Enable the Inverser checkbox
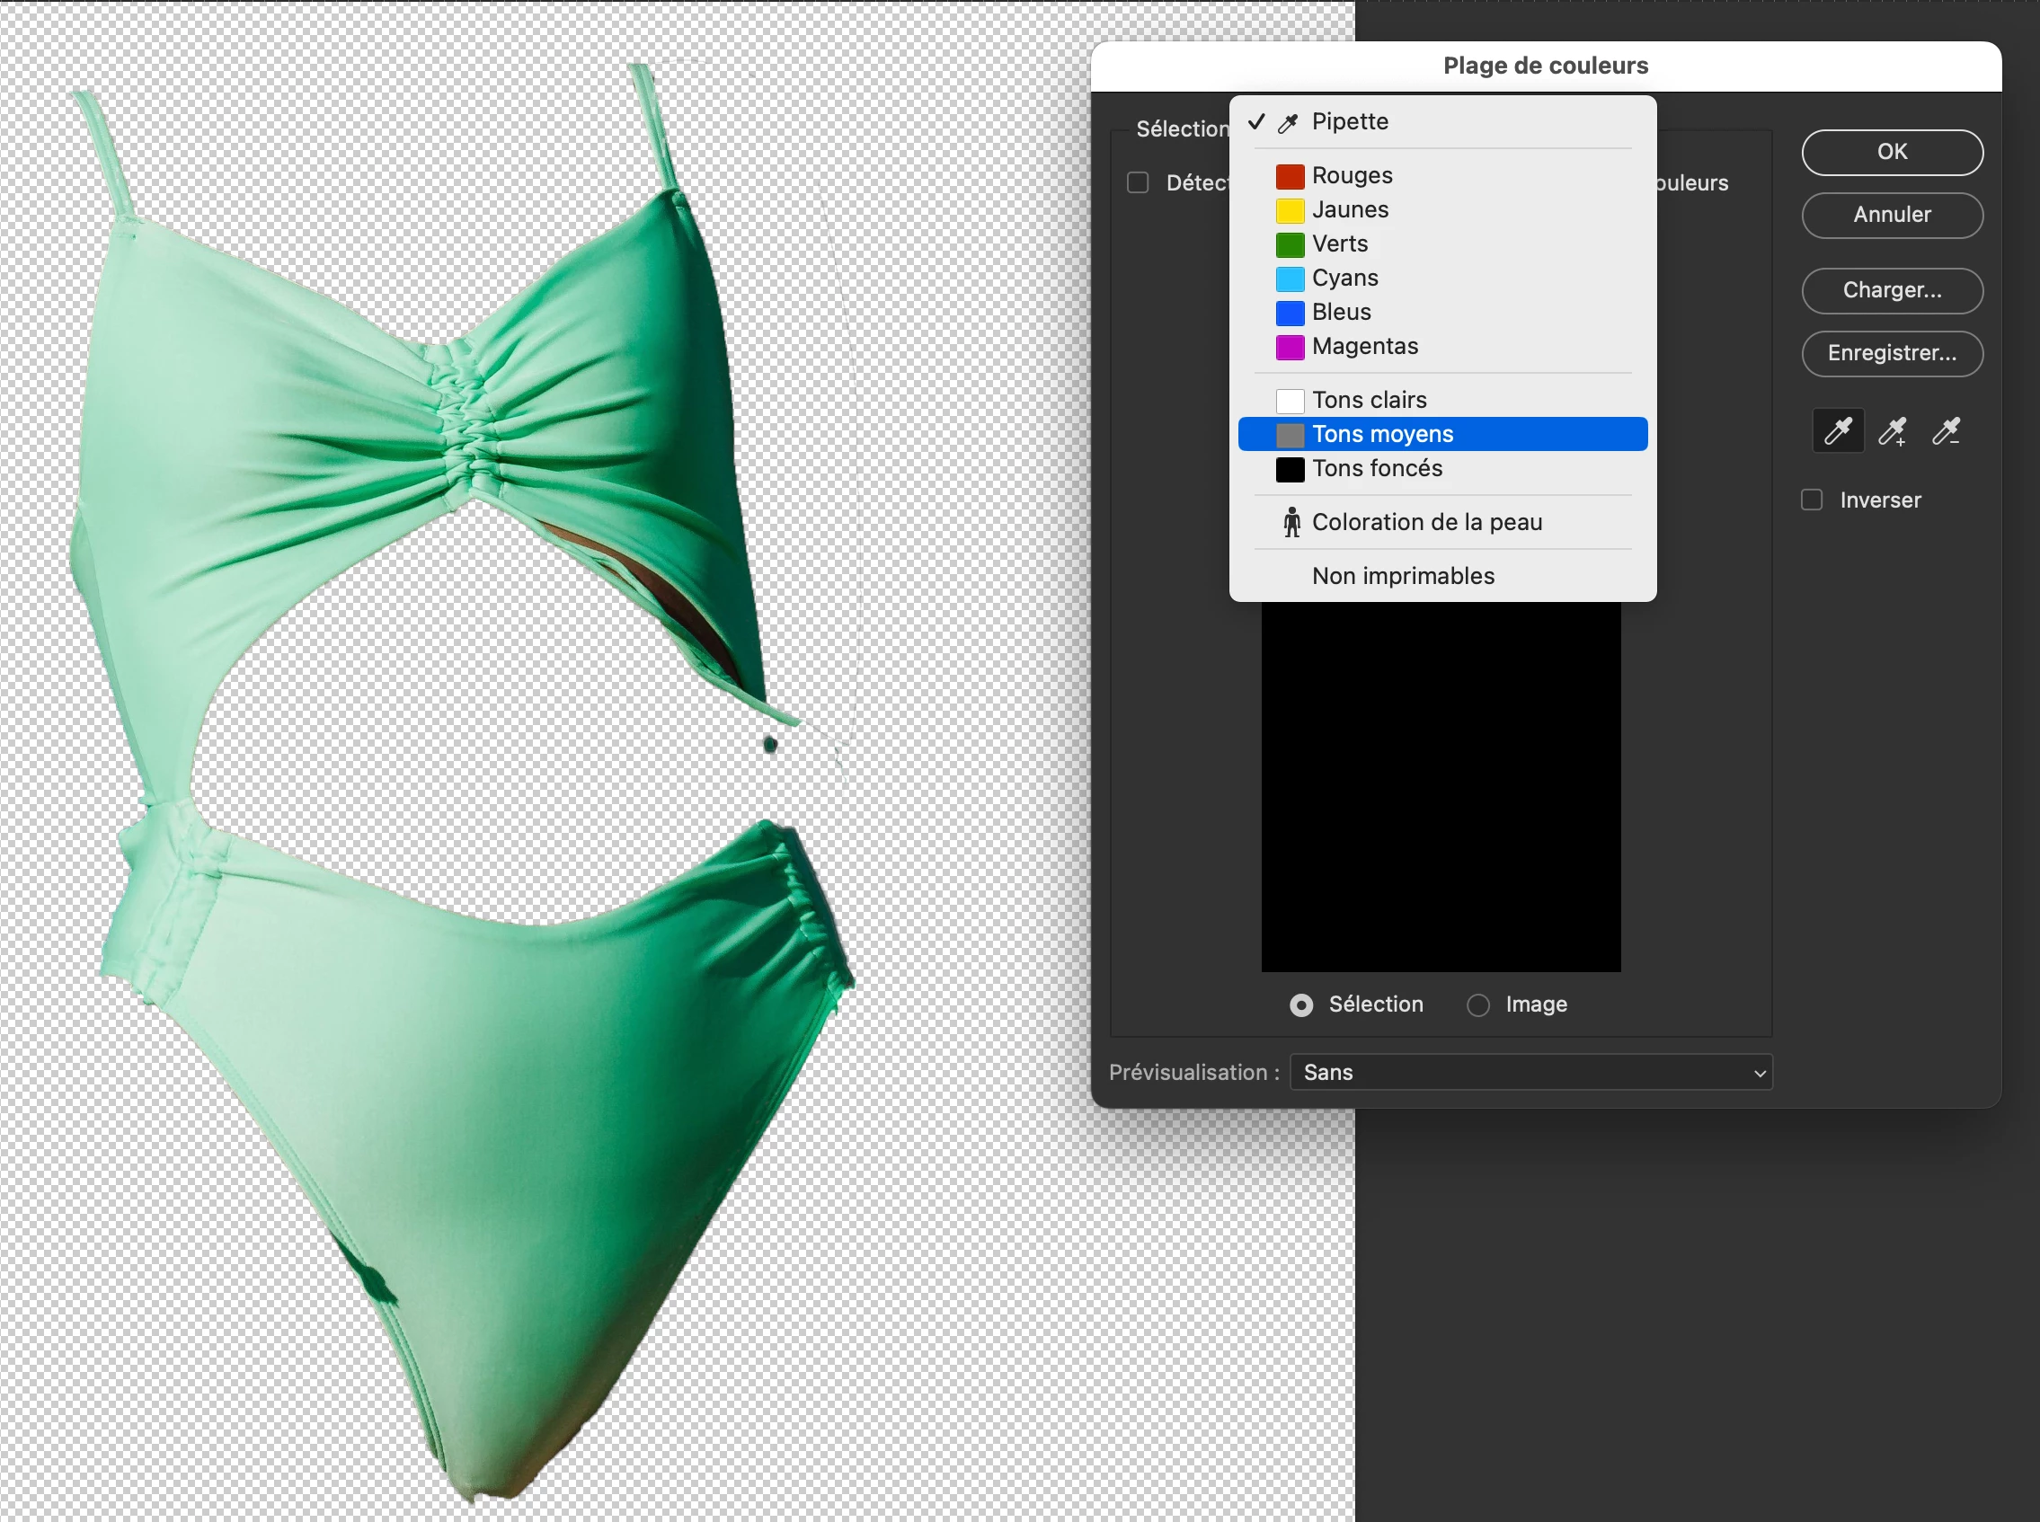 [x=1812, y=500]
